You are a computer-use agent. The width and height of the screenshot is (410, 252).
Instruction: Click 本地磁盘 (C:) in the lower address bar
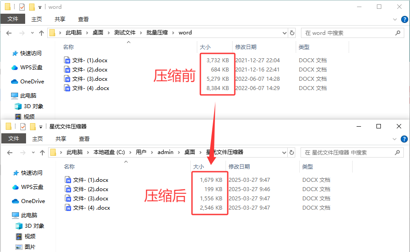(109, 152)
